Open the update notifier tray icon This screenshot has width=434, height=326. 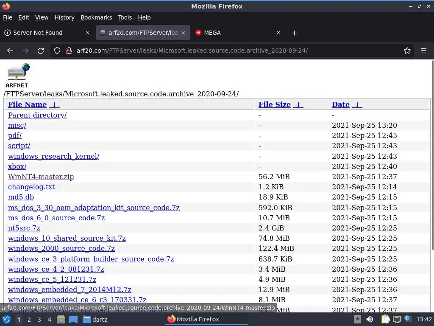point(408,319)
